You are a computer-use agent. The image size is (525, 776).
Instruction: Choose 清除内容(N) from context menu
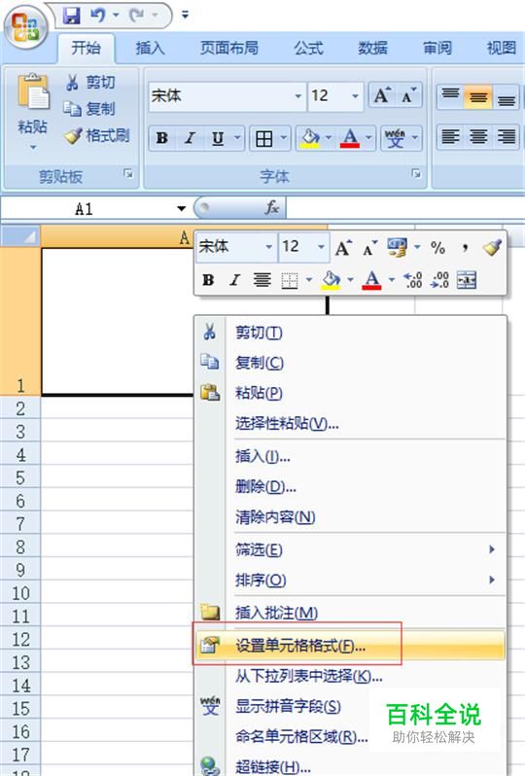pos(350,517)
